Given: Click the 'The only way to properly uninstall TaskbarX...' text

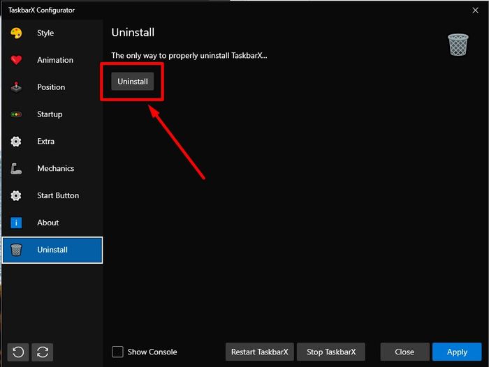Looking at the screenshot, I should (x=189, y=56).
